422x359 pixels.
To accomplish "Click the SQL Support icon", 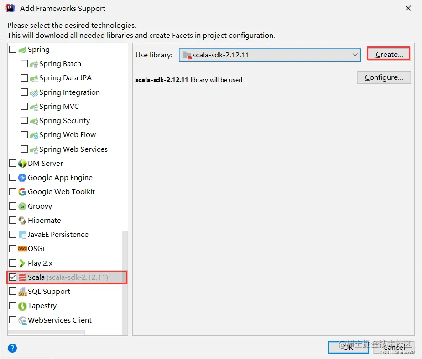I will pyautogui.click(x=22, y=292).
